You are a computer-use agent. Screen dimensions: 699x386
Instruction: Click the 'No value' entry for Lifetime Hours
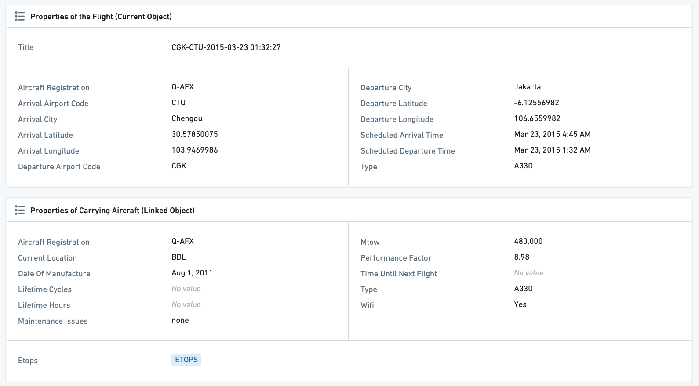pyautogui.click(x=186, y=304)
